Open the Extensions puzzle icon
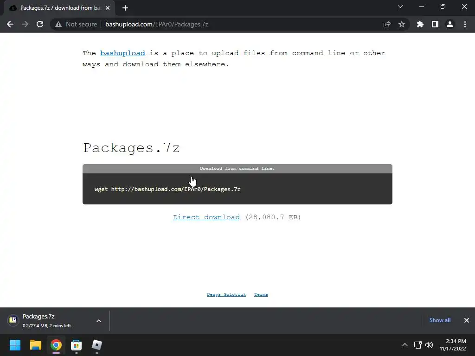This screenshot has width=475, height=356. tap(420, 24)
